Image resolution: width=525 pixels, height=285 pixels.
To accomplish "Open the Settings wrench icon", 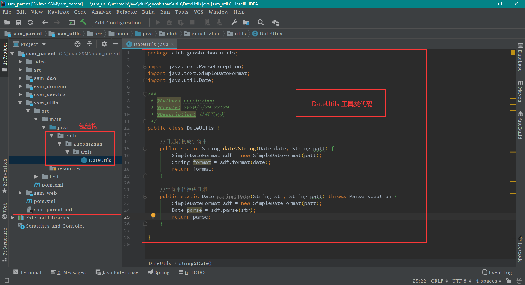I will (x=234, y=22).
